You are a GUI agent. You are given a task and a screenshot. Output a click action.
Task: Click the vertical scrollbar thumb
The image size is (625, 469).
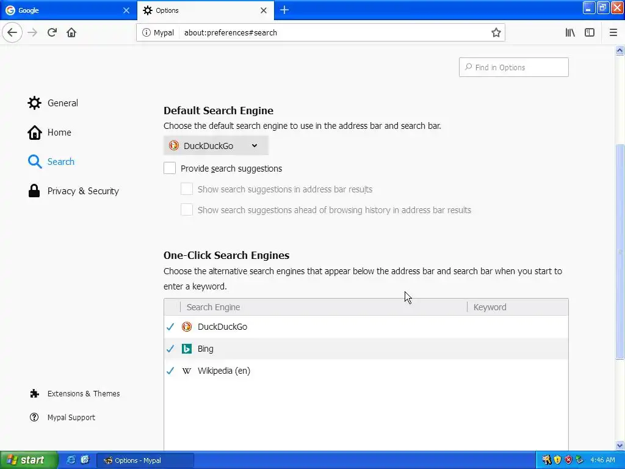click(x=620, y=251)
